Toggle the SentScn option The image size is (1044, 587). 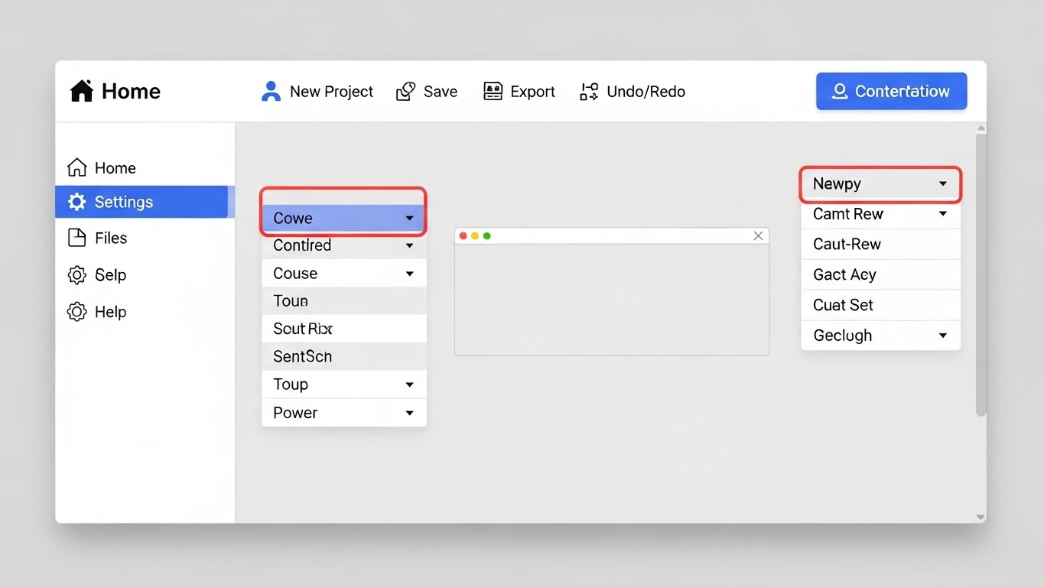pyautogui.click(x=343, y=355)
